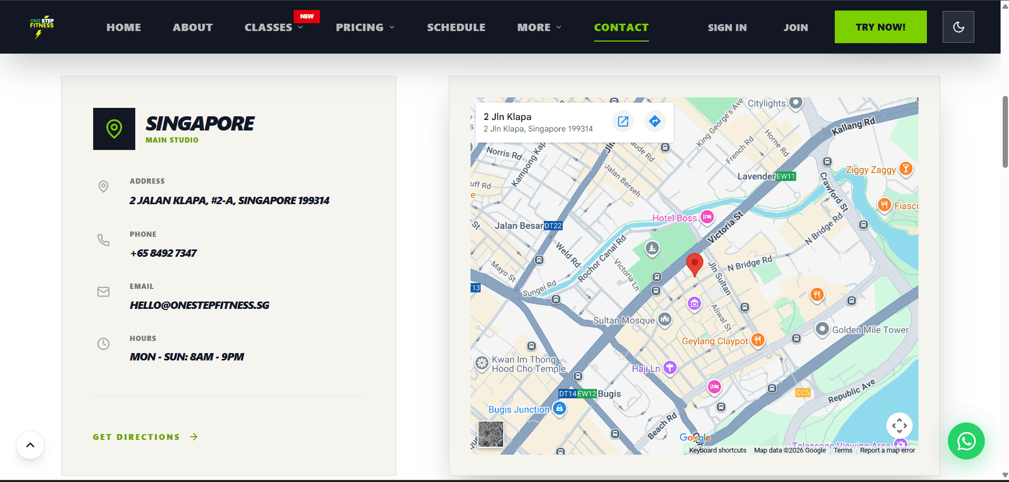Viewport: 1009px width, 482px height.
Task: Click the Sign In link
Action: (727, 27)
